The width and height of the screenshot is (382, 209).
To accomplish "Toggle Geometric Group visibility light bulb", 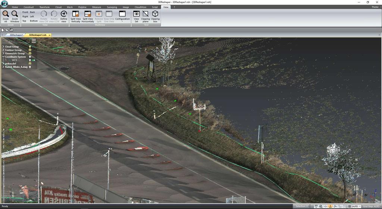I will (30, 53).
